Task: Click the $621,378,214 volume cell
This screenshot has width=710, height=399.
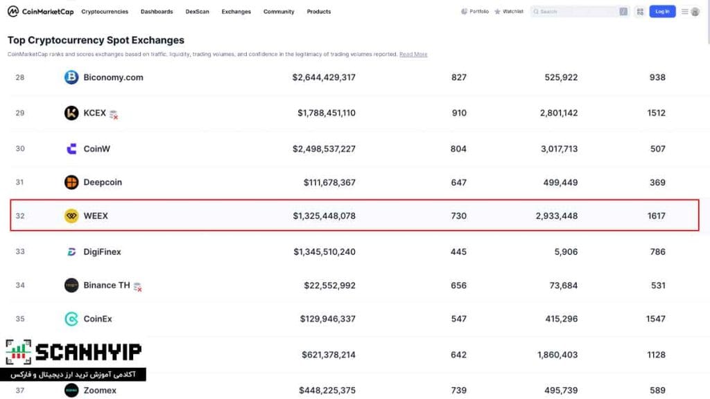Action: (x=328, y=355)
